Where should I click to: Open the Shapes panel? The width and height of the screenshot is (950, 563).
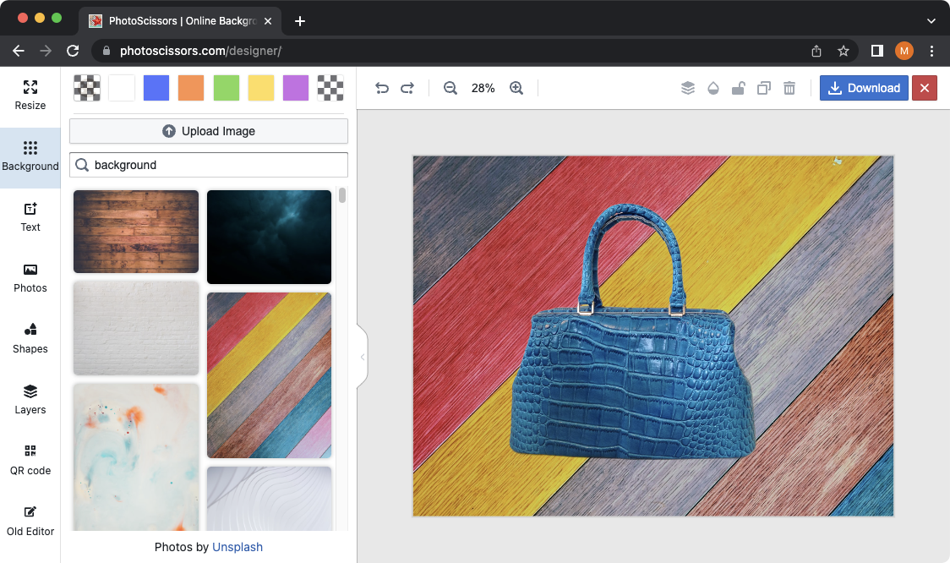[30, 338]
